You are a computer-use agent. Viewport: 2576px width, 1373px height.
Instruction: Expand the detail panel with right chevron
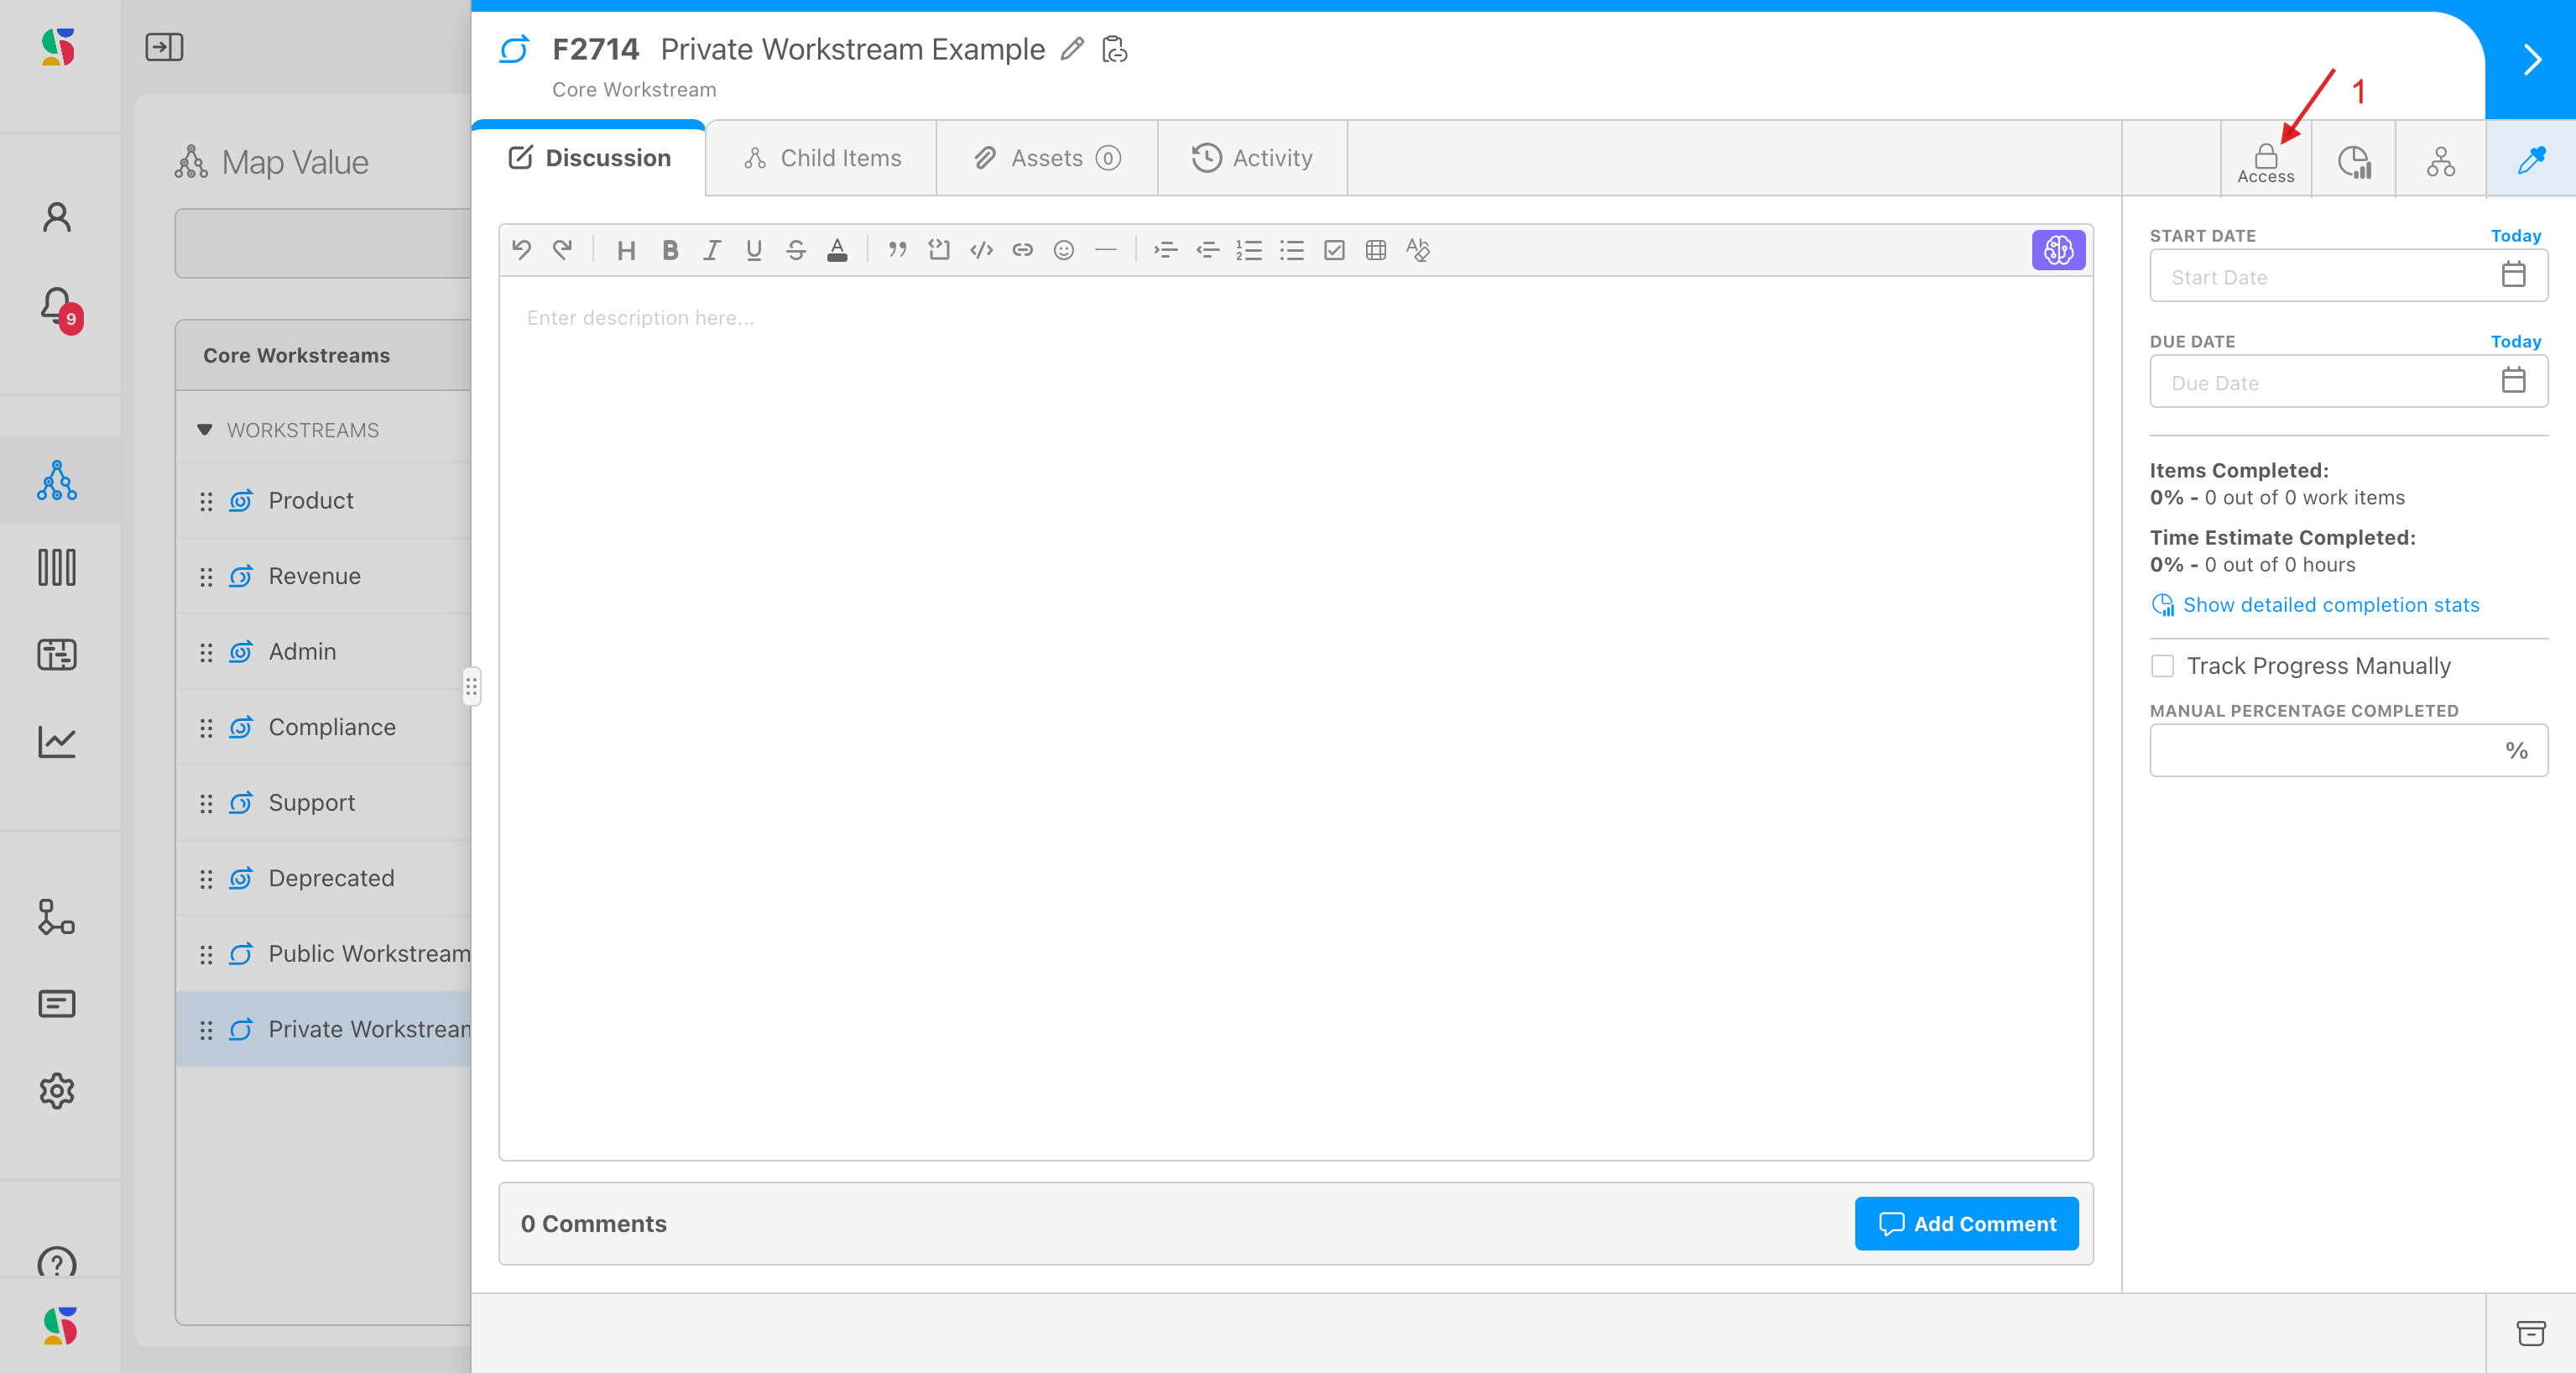click(2532, 60)
